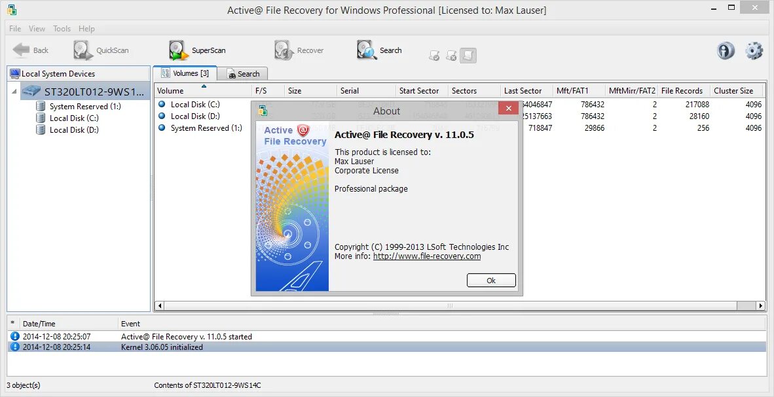Select the ST320LT012-9WS1 hard disk
This screenshot has width=774, height=397.
(85, 92)
